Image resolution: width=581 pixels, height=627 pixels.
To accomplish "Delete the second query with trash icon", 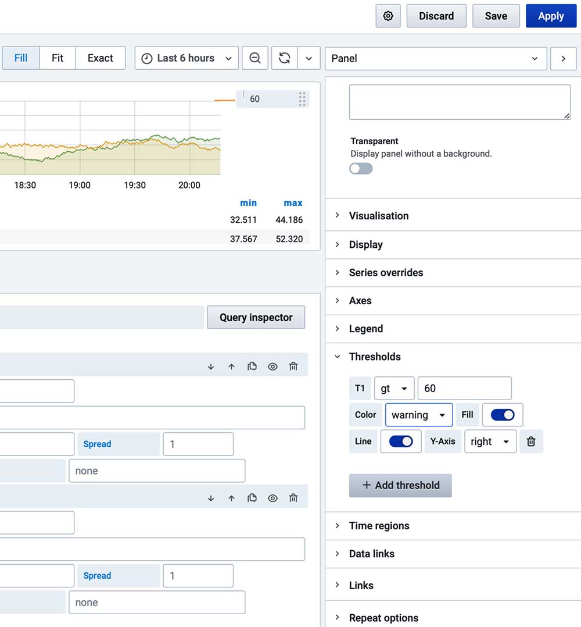I will pos(293,498).
